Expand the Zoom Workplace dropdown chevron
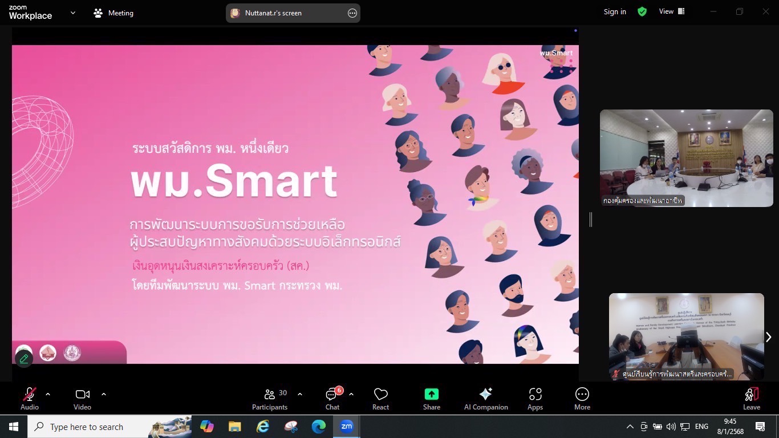Image resolution: width=779 pixels, height=438 pixels. point(73,13)
